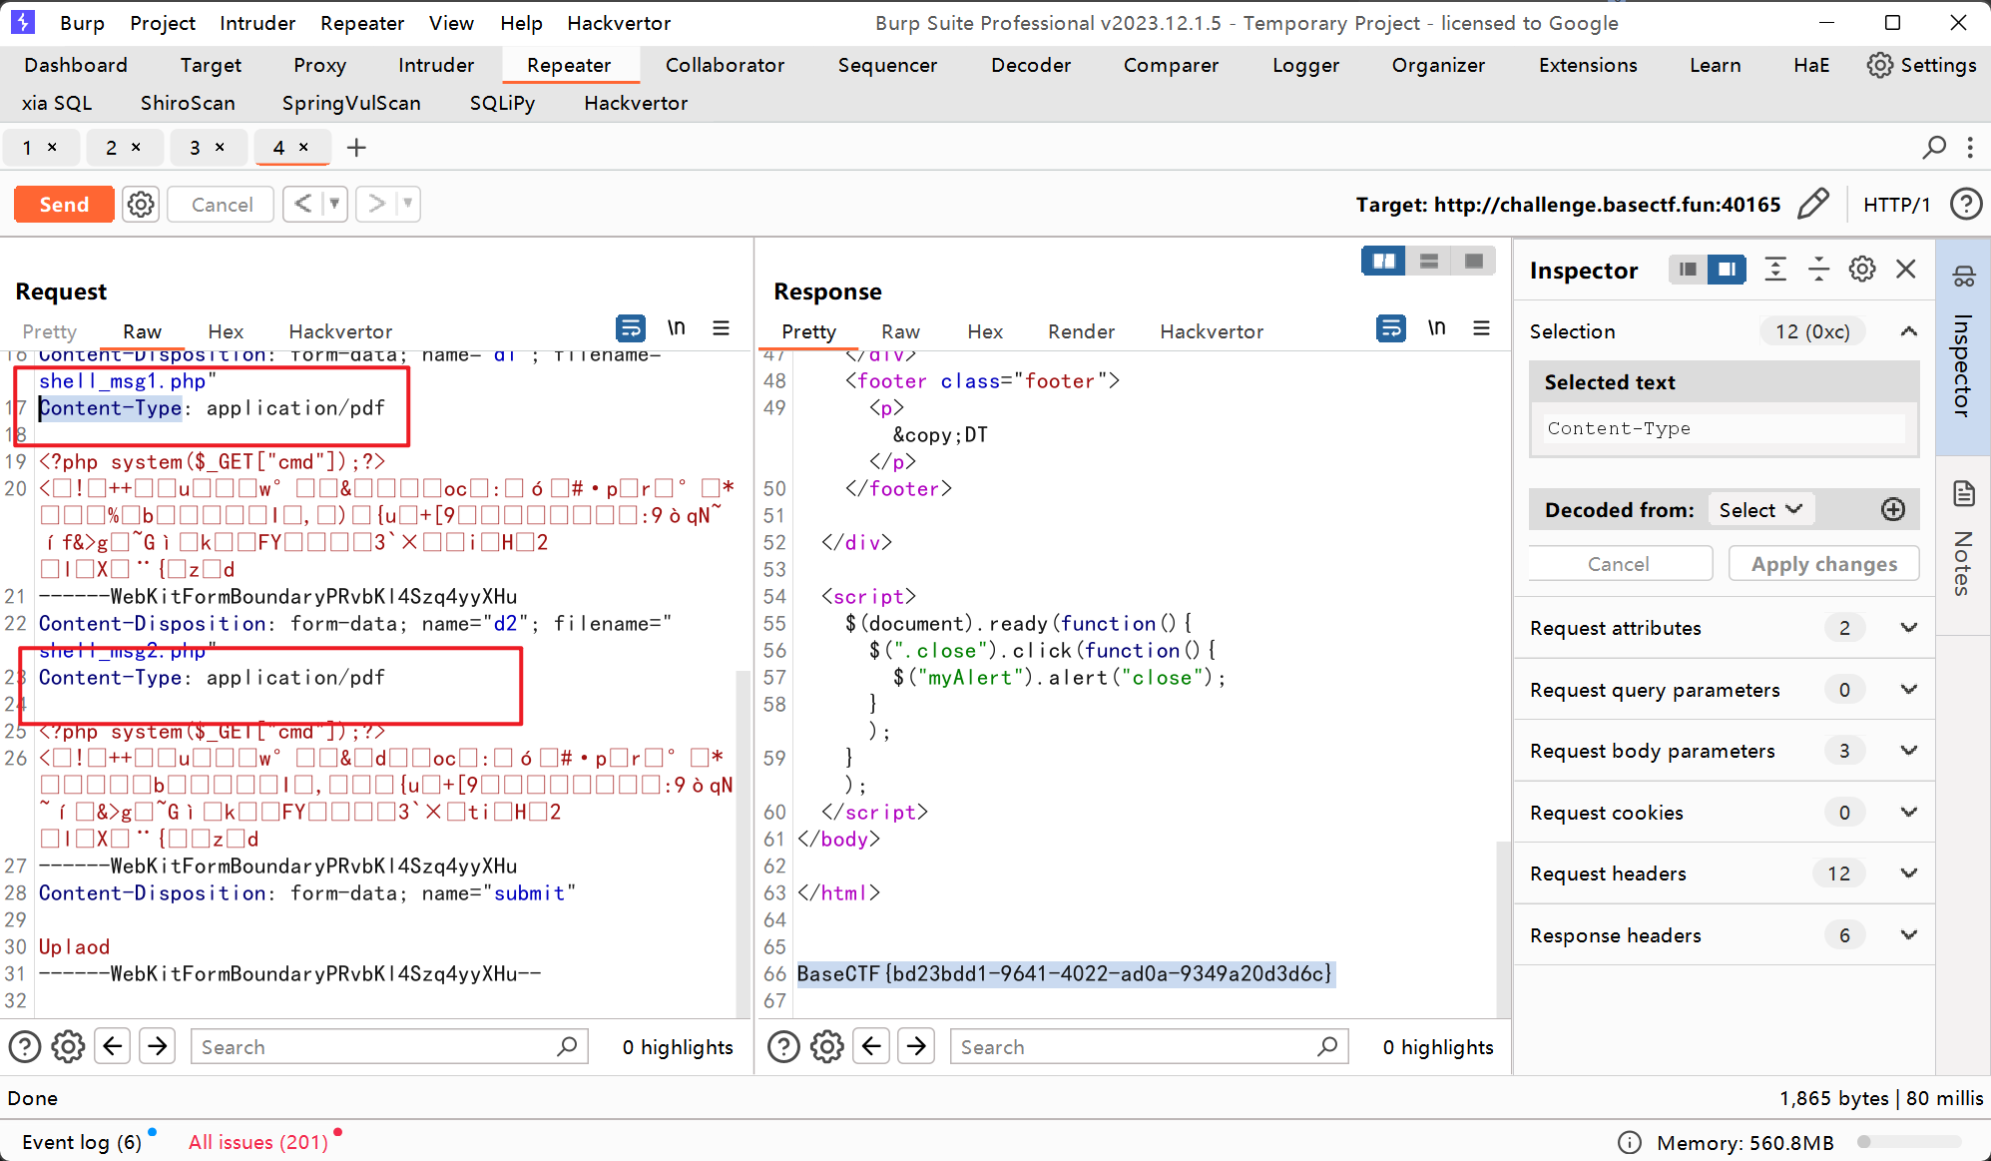Collapse all Inspector sections icon
The image size is (1991, 1161).
tap(1818, 270)
